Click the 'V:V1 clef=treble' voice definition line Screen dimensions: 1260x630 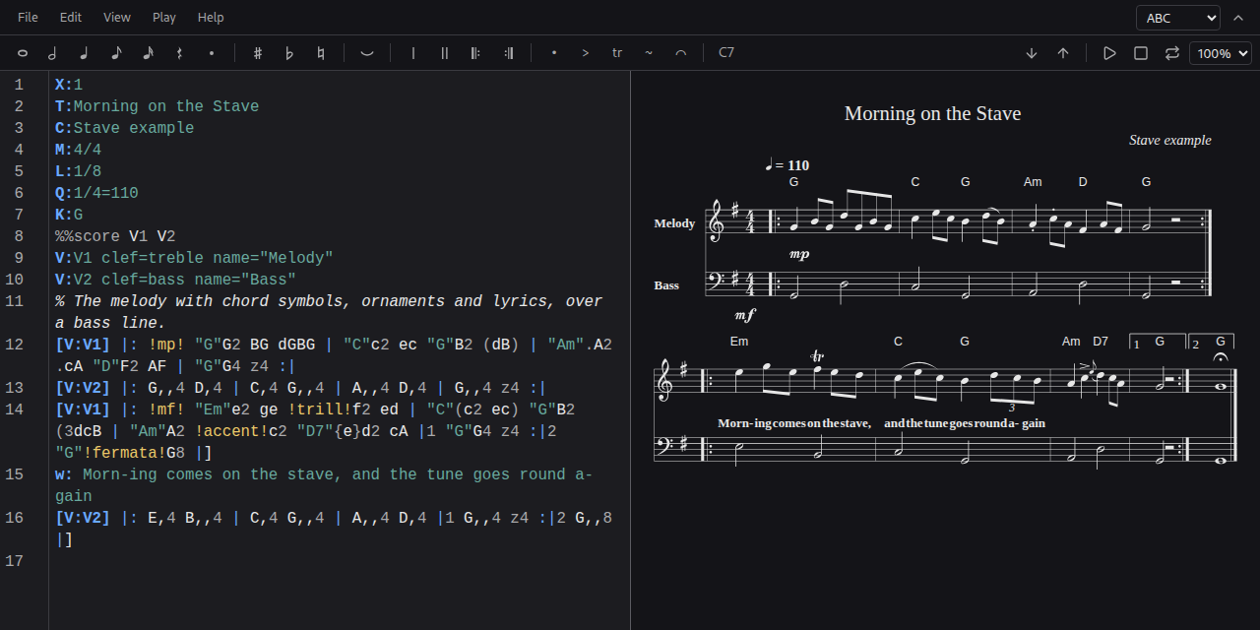pos(194,258)
